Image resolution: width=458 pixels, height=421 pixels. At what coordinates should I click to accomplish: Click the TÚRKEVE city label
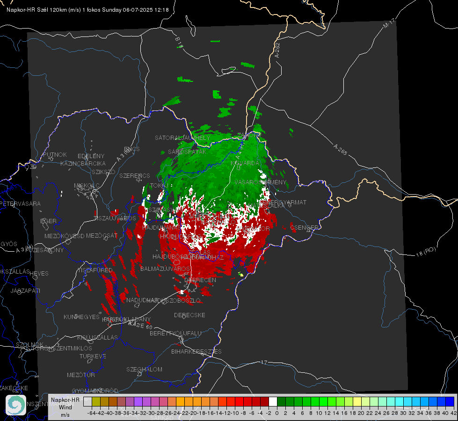click(x=93, y=356)
